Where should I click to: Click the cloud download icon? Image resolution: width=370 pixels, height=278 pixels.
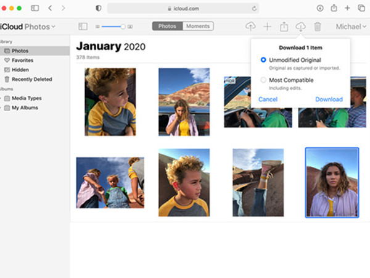click(301, 27)
